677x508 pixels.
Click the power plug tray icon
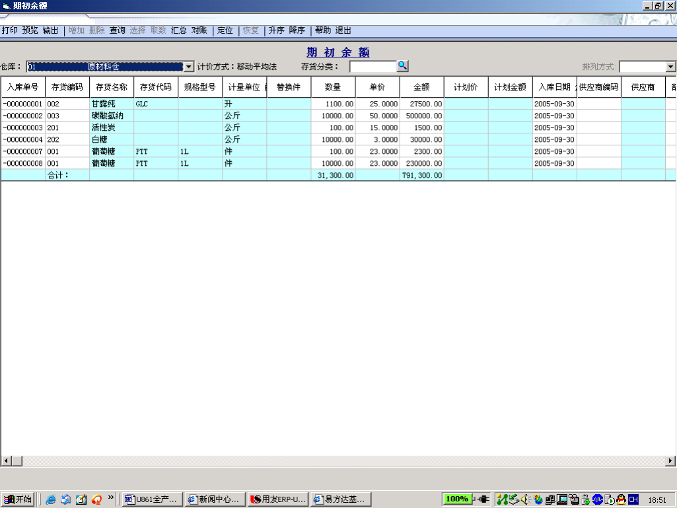coord(482,499)
